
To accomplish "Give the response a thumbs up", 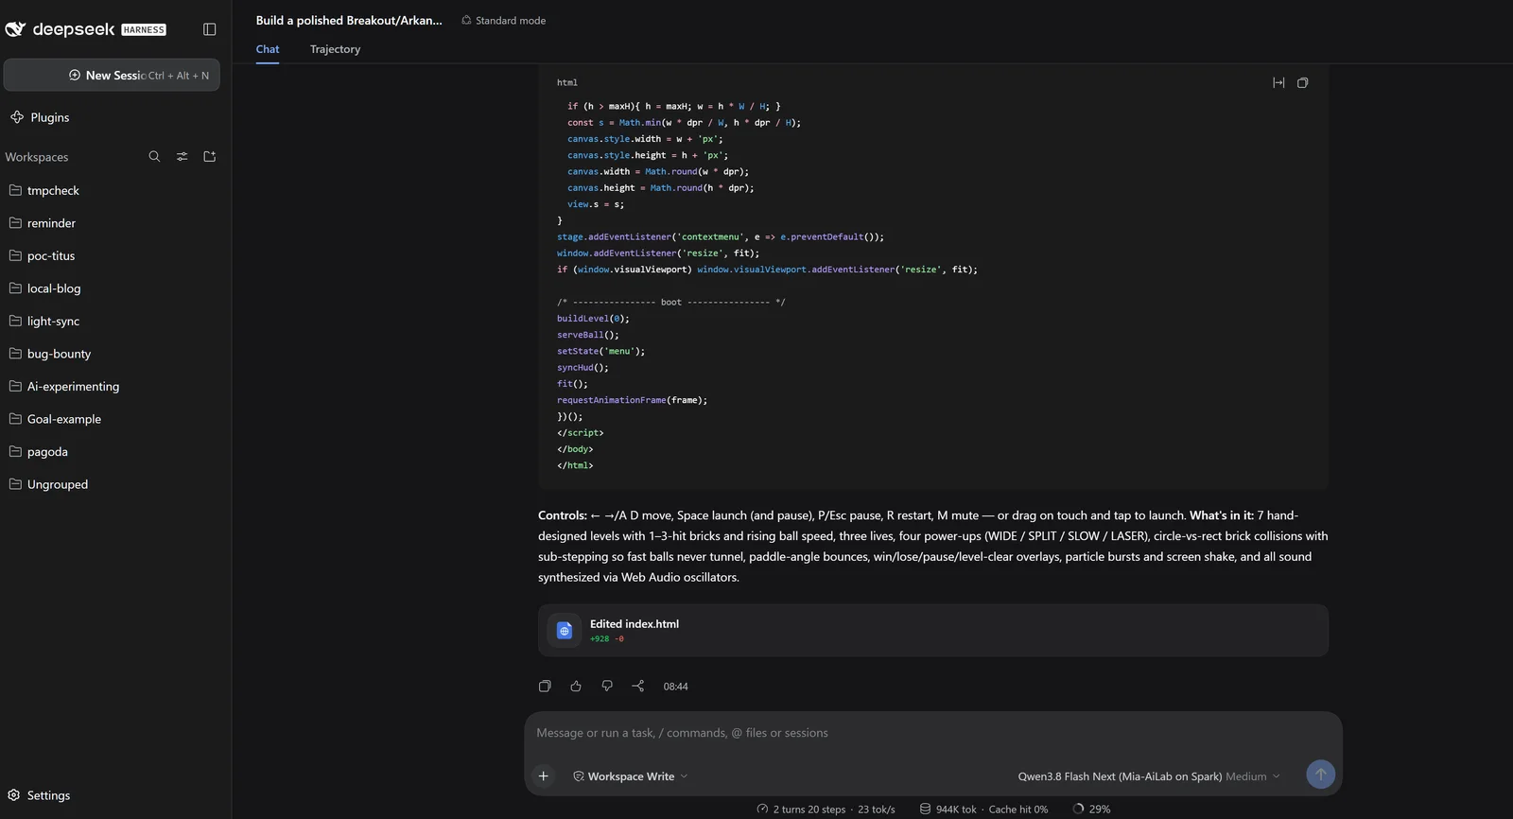I will (576, 687).
